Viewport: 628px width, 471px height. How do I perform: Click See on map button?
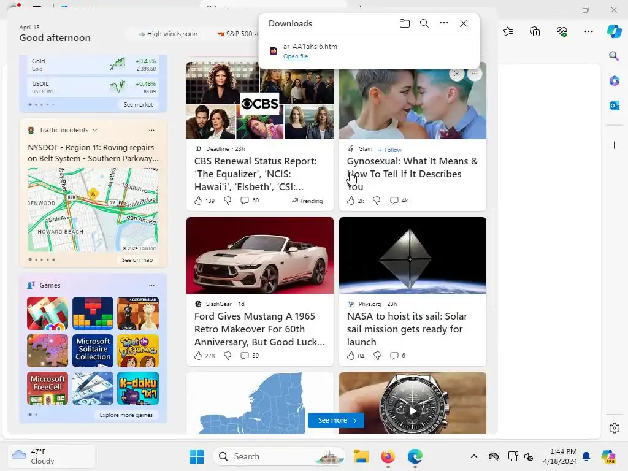137,260
